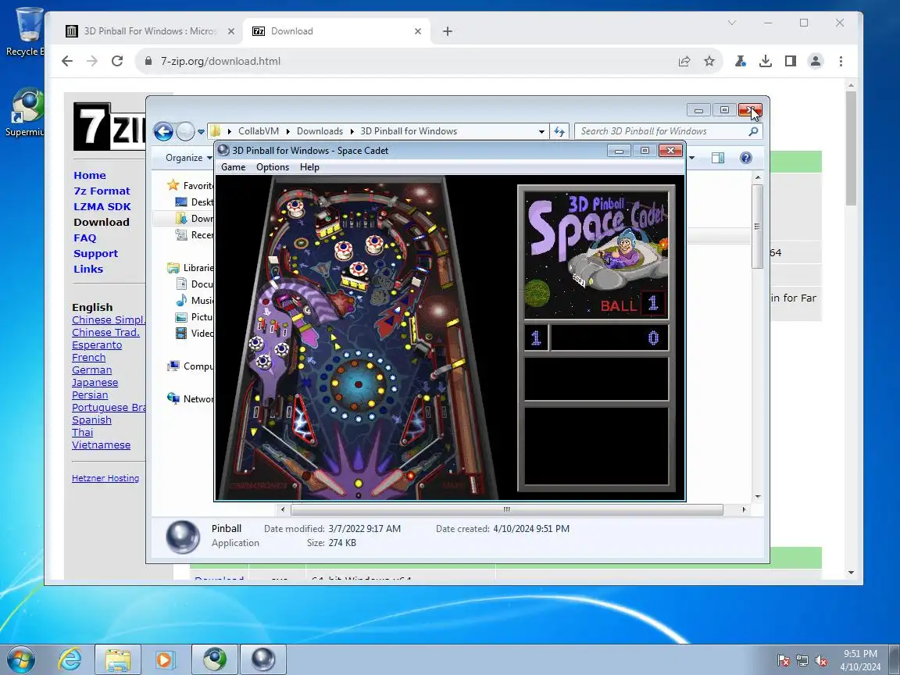900x675 pixels.
Task: Select Network in Explorer sidebar
Action: coord(190,399)
